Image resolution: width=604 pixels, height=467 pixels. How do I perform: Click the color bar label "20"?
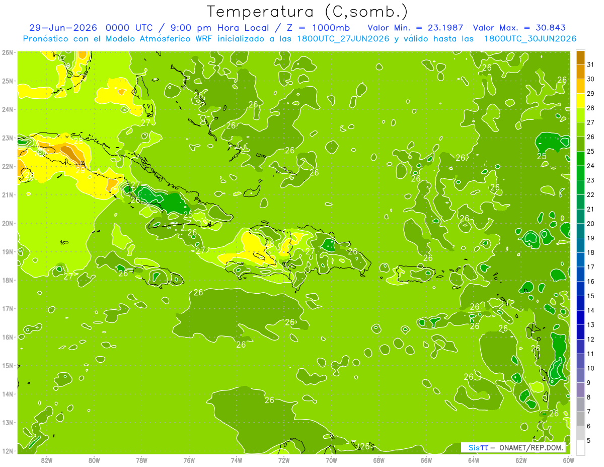click(x=591, y=224)
